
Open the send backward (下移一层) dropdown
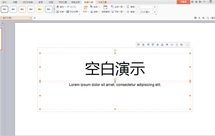pyautogui.click(x=118, y=12)
